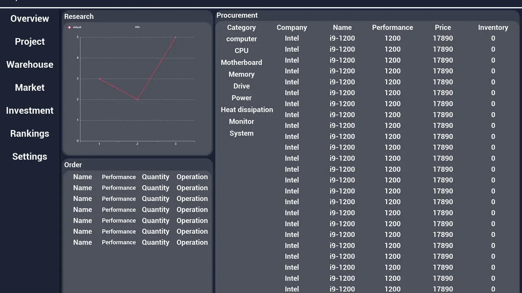Choose the Monitor category
The height and width of the screenshot is (293, 522).
pos(241,122)
